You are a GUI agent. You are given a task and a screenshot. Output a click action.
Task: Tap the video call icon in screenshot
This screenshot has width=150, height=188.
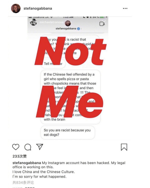click(x=102, y=24)
